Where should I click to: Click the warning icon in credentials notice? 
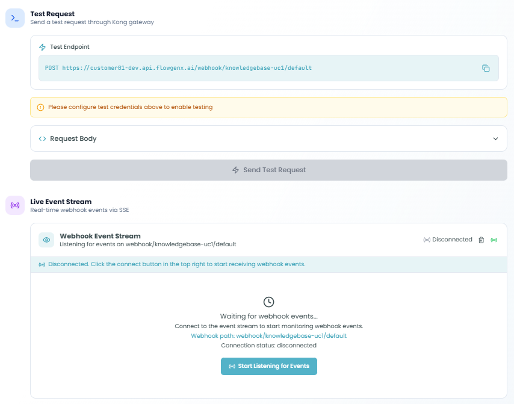click(x=40, y=107)
